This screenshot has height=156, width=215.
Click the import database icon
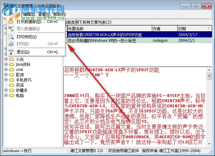pyautogui.click(x=11, y=29)
